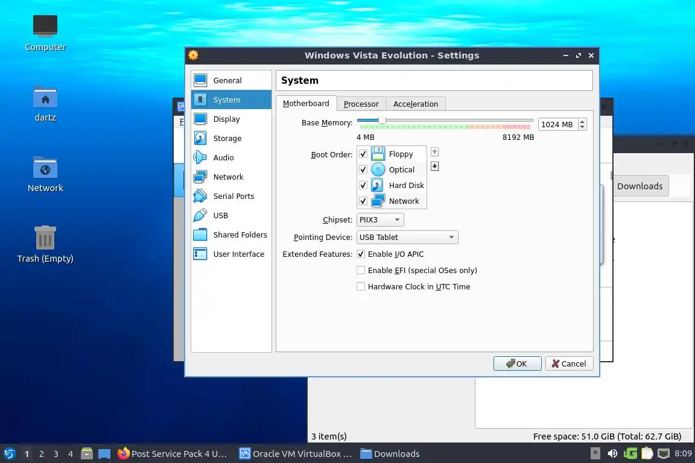Image resolution: width=695 pixels, height=463 pixels.
Task: Click the volume icon in system tray
Action: [x=612, y=453]
